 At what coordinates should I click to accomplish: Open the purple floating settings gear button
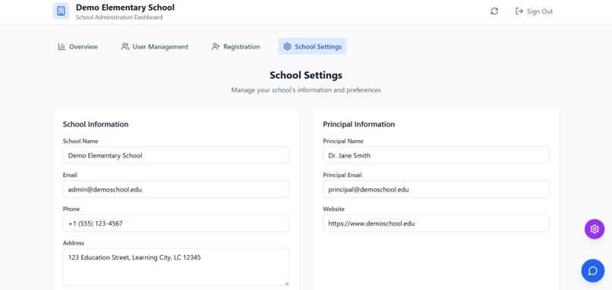click(x=594, y=229)
